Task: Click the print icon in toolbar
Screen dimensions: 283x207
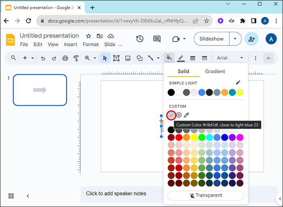Action: (x=65, y=58)
